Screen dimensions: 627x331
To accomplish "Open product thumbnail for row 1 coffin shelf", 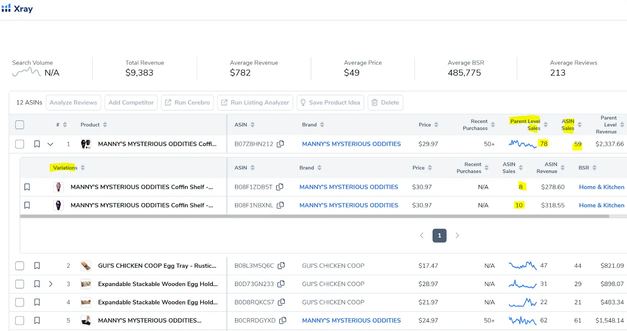I will point(86,144).
